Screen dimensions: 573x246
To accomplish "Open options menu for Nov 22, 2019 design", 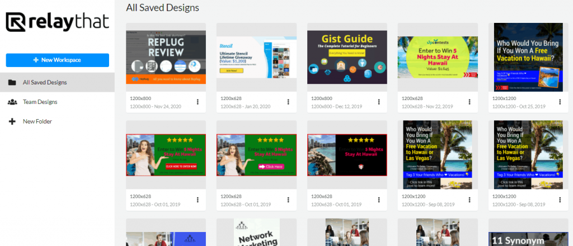I will pos(469,102).
